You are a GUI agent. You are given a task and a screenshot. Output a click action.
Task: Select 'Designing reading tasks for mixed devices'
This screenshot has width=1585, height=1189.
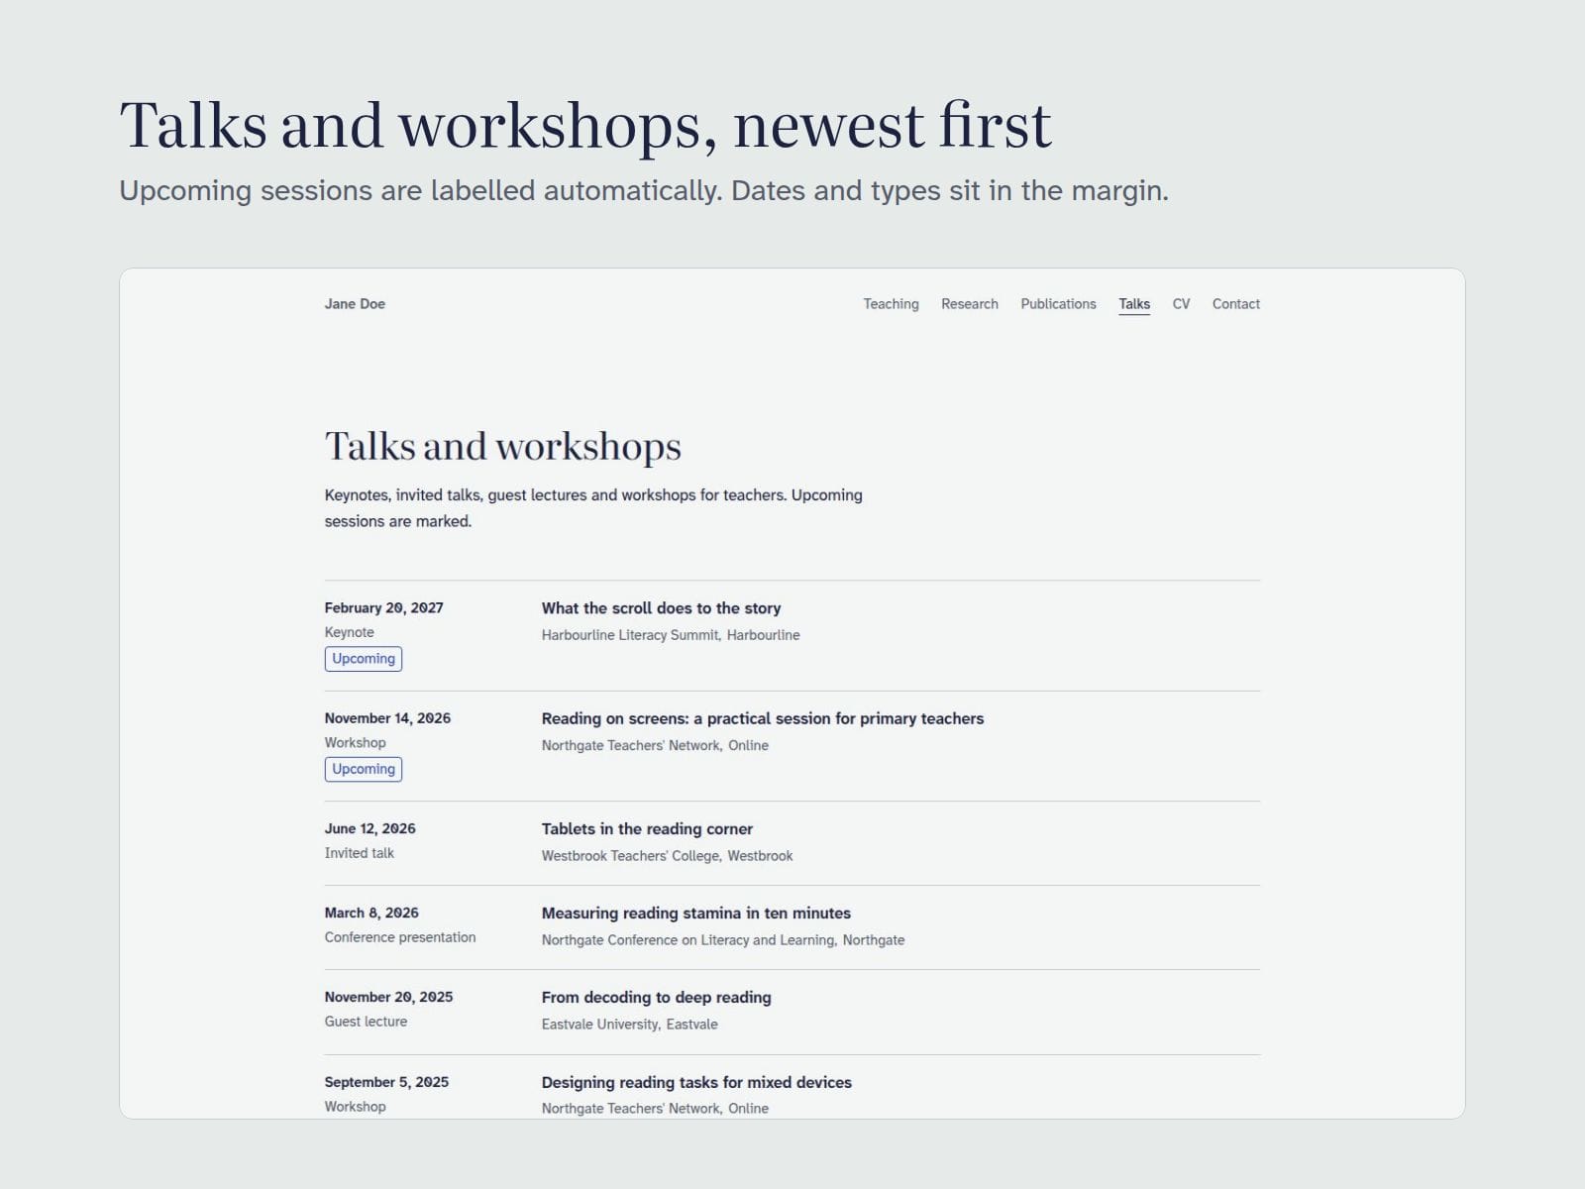pos(696,1082)
